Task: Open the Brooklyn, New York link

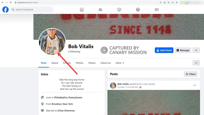Action: click(x=62, y=104)
